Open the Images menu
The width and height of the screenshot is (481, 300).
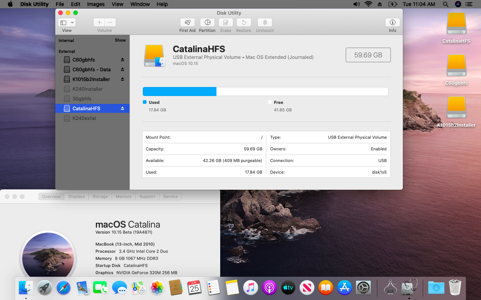[x=96, y=4]
